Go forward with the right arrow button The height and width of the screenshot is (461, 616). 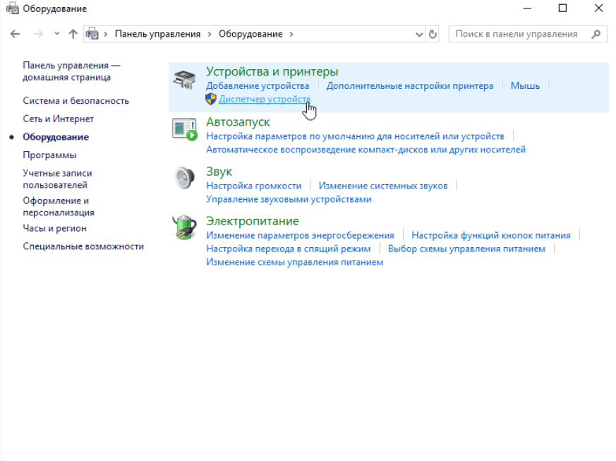pyautogui.click(x=38, y=34)
